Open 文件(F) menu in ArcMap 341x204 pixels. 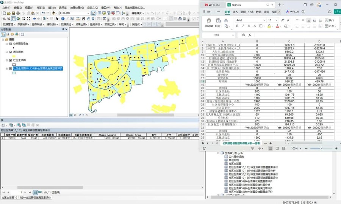pos(6,8)
